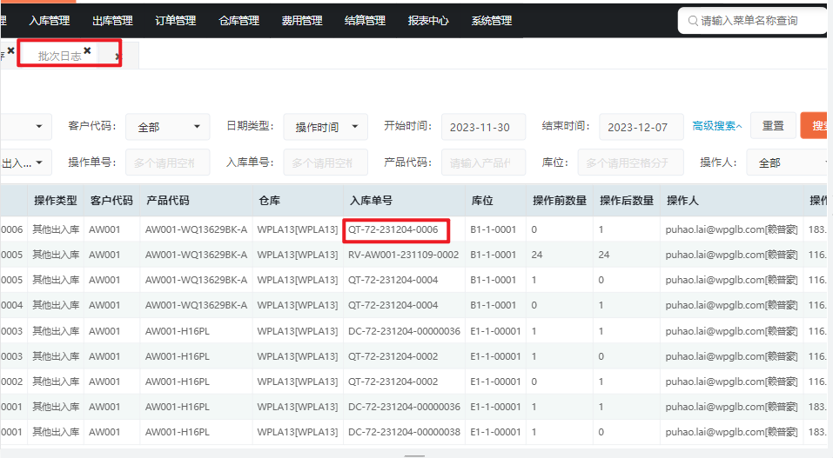Click the 库位 input field
833x458 pixels.
pyautogui.click(x=630, y=163)
